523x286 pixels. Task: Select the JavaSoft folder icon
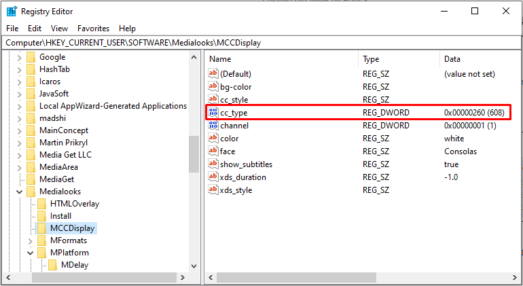31,94
